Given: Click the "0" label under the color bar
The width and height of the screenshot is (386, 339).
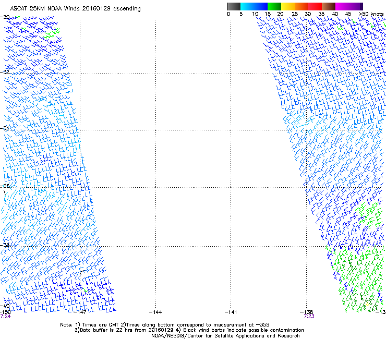Looking at the screenshot, I should coord(228,14).
